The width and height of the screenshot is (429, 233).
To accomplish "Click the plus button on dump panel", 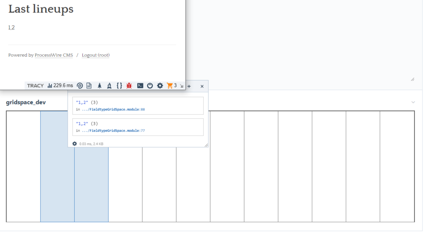I will 189,86.
